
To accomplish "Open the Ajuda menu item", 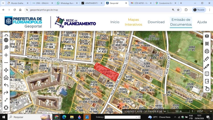I will pyautogui.click(x=202, y=22).
